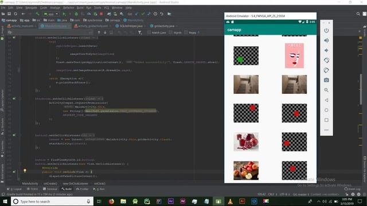
Task: Open the Event Log button
Action: [353, 189]
